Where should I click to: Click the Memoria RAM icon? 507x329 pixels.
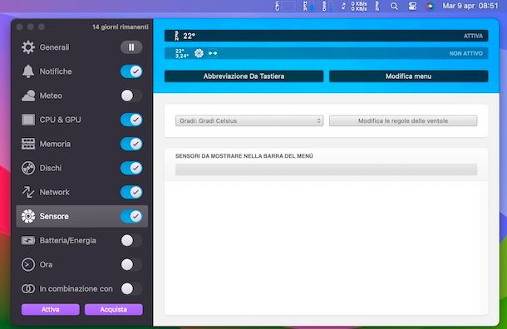click(x=28, y=144)
